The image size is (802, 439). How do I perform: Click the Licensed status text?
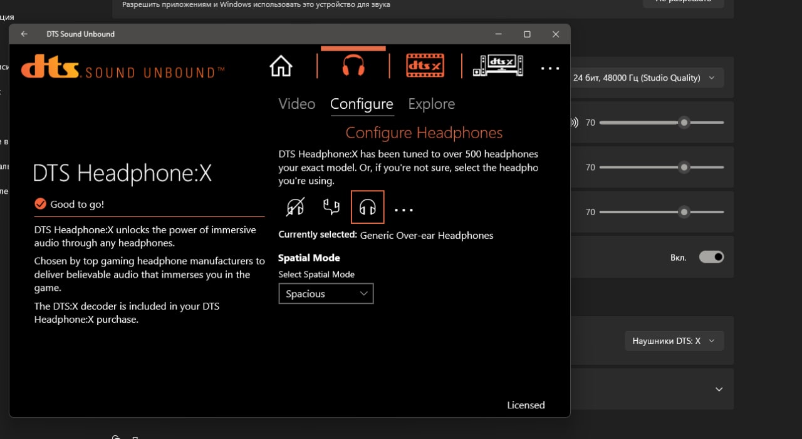pos(526,405)
